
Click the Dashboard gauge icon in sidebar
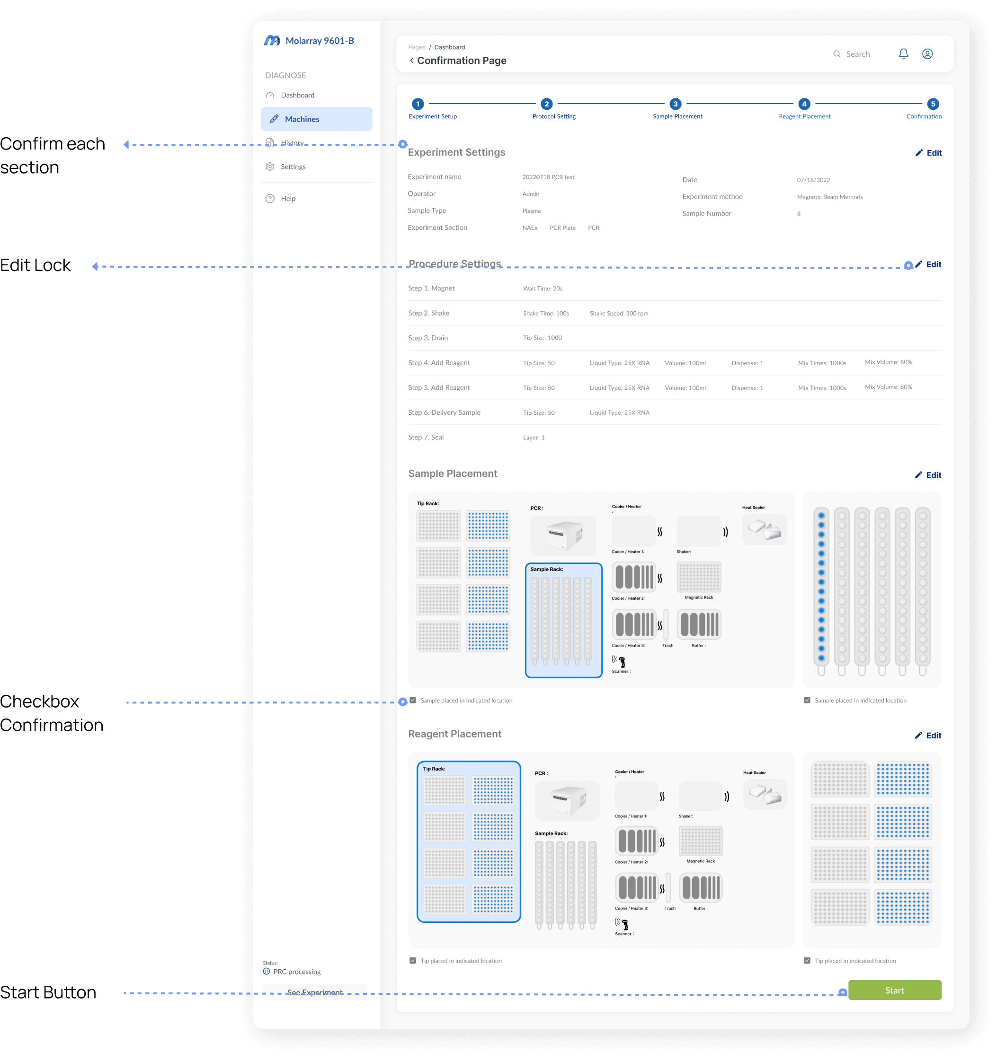[270, 96]
